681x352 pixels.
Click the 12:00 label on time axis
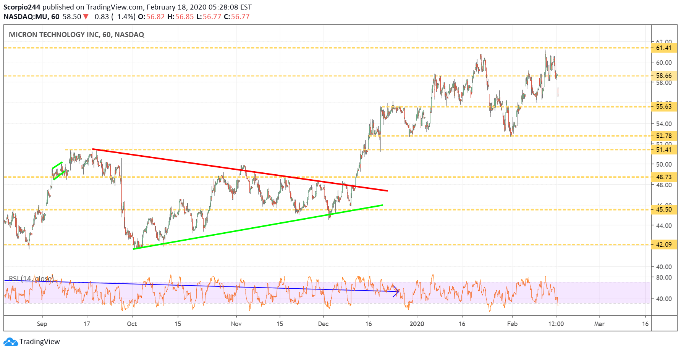point(556,324)
